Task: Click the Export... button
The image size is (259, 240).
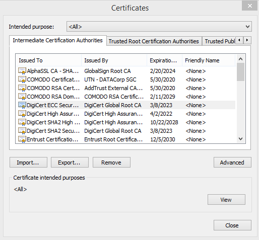Action: pyautogui.click(x=70, y=163)
